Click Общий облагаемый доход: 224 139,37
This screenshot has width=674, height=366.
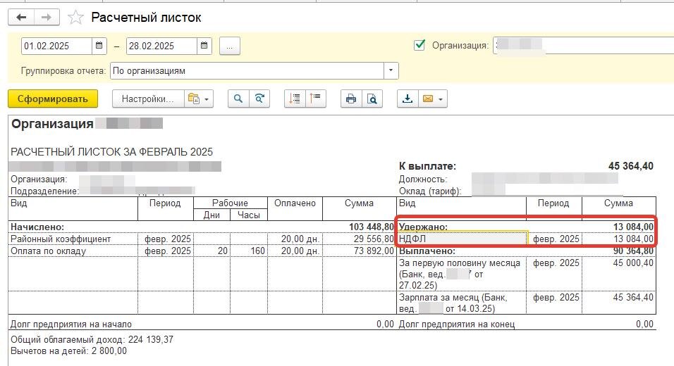tap(92, 339)
